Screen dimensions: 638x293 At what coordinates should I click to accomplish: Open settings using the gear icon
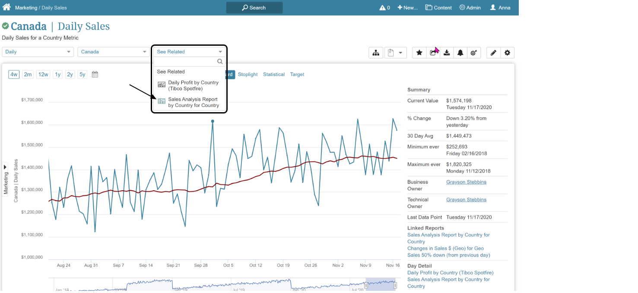coord(507,53)
